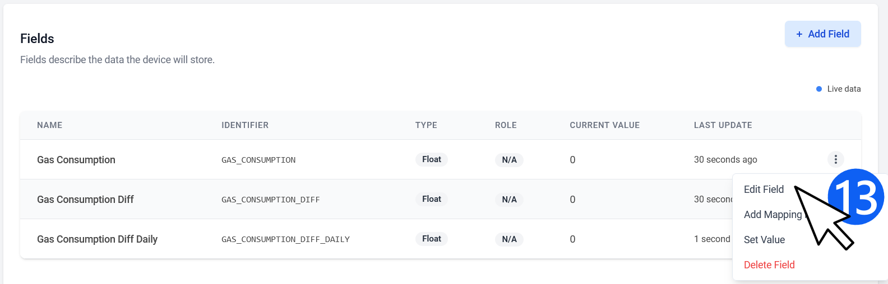
Task: Click the blue 13 step marker
Action: pos(856,197)
